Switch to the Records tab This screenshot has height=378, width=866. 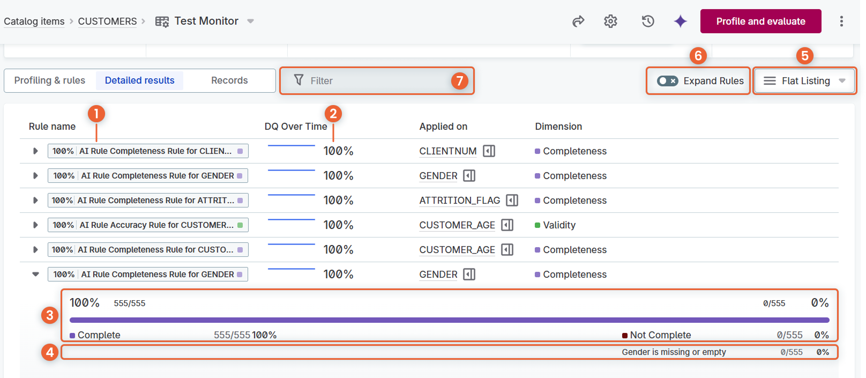click(x=229, y=80)
